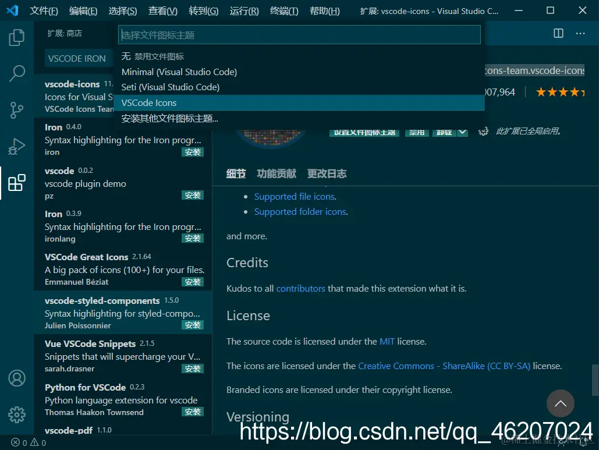Click the scroll-to-top round arrow button
The image size is (599, 450).
click(x=561, y=403)
